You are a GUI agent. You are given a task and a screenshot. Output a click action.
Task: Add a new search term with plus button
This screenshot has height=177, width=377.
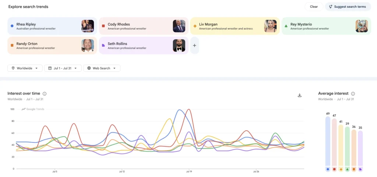pos(194,45)
